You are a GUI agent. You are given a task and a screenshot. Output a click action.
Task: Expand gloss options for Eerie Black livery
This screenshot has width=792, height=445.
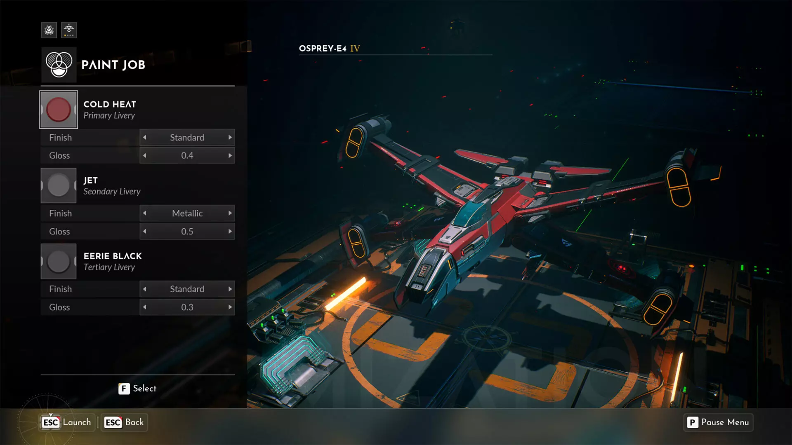[231, 307]
